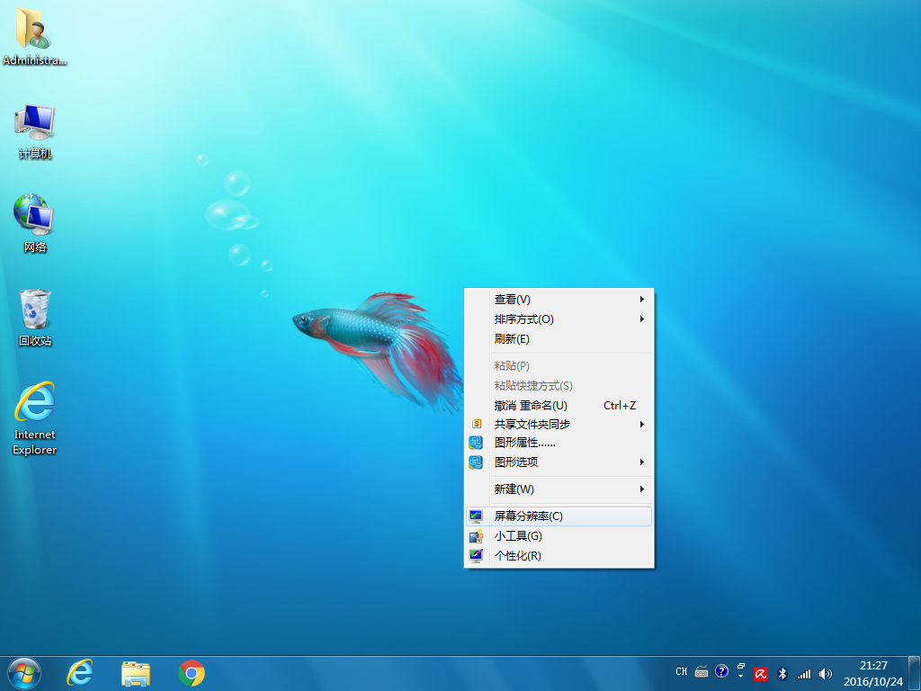Click the icon beside 个性化 in the menu
Image resolution: width=921 pixels, height=691 pixels.
pos(476,555)
